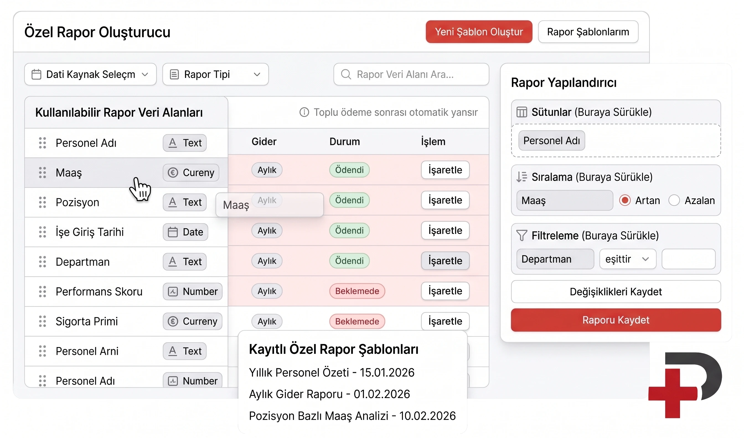Click the Personel Arni field name
The image size is (744, 440).
click(x=87, y=351)
